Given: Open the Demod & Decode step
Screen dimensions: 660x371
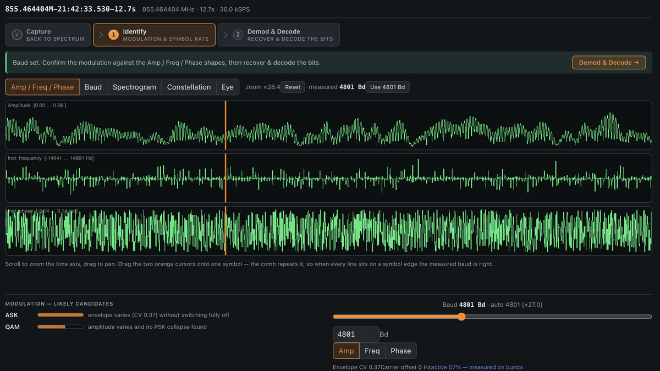Looking at the screenshot, I should pyautogui.click(x=279, y=35).
